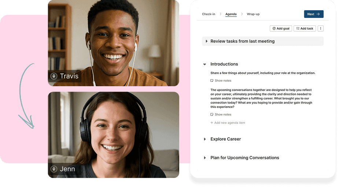Open the three-dot more options menu

click(x=321, y=28)
